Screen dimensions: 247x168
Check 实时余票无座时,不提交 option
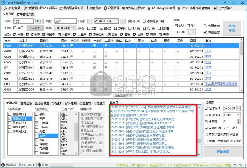[206, 135]
